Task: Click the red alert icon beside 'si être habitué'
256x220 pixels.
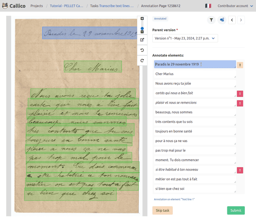Action: (240, 170)
